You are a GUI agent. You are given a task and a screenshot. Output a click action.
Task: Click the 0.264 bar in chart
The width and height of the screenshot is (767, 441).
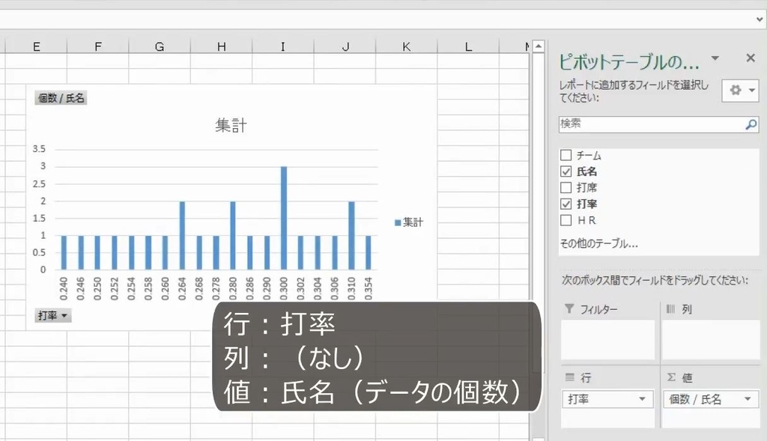[x=182, y=235]
